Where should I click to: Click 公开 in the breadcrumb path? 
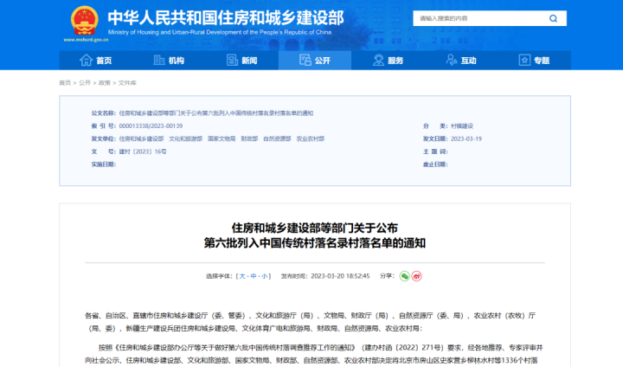[85, 82]
